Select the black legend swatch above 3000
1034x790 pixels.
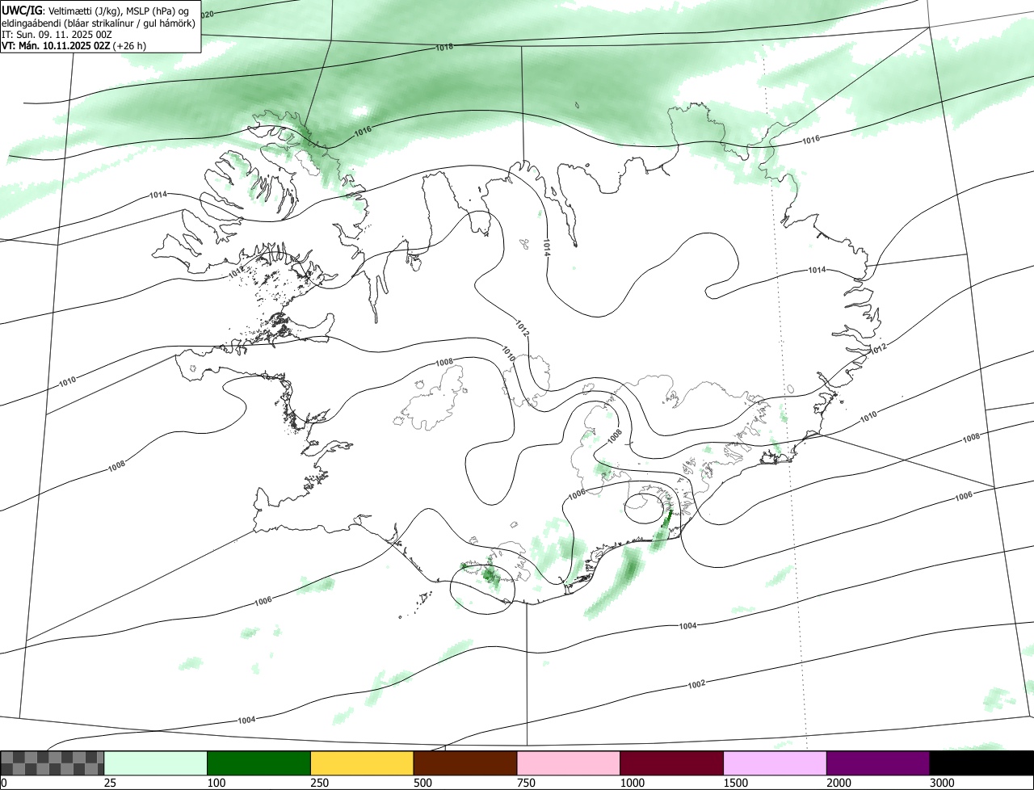tap(981, 763)
